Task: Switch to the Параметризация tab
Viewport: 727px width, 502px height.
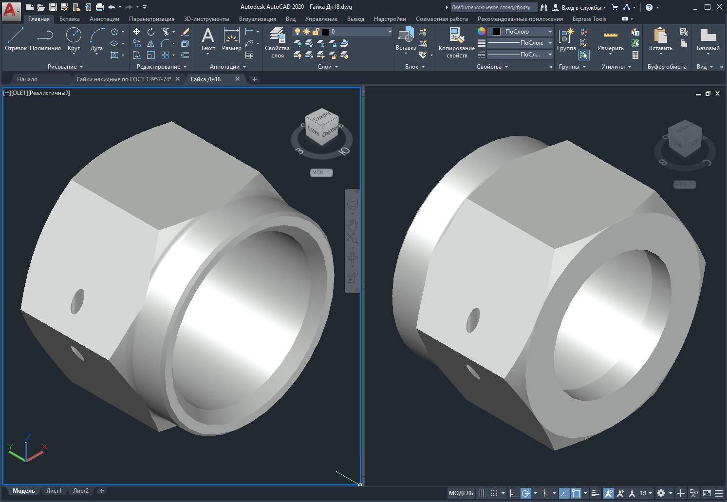Action: click(x=151, y=19)
